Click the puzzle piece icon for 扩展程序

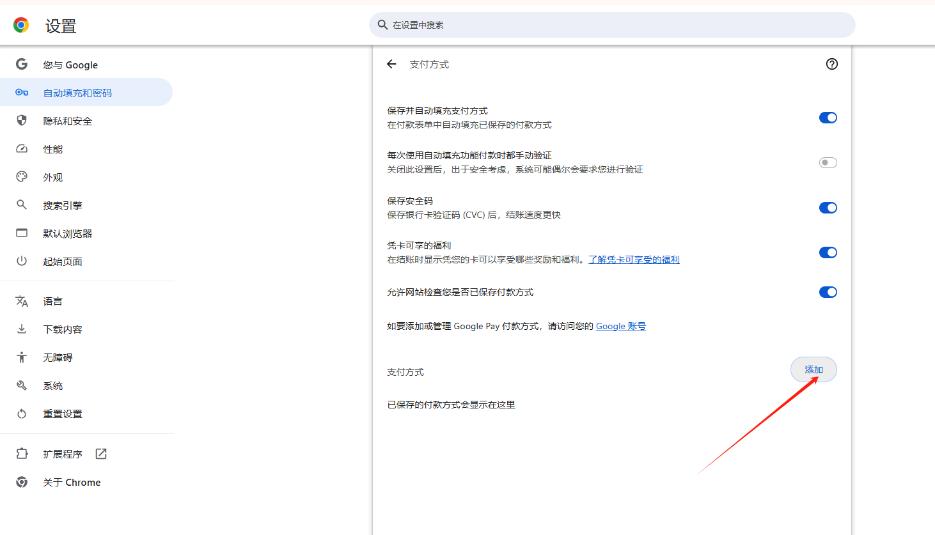pos(22,453)
